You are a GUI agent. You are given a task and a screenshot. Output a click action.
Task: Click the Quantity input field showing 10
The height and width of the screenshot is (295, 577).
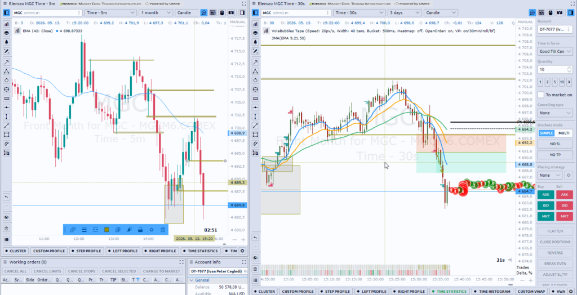click(x=552, y=69)
